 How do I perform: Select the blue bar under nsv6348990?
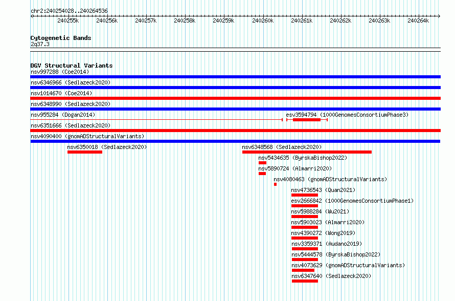coord(235,109)
